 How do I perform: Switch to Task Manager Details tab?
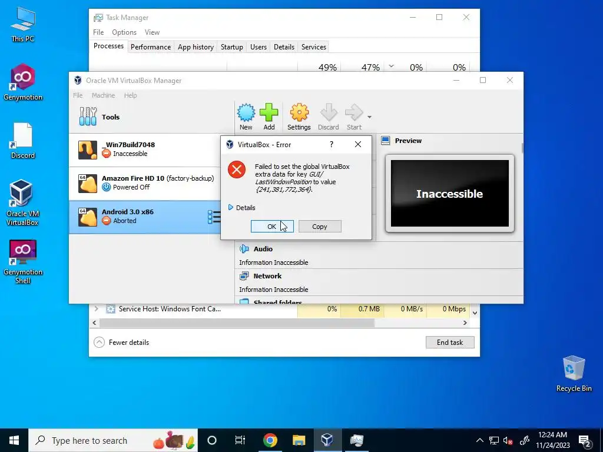pos(284,47)
